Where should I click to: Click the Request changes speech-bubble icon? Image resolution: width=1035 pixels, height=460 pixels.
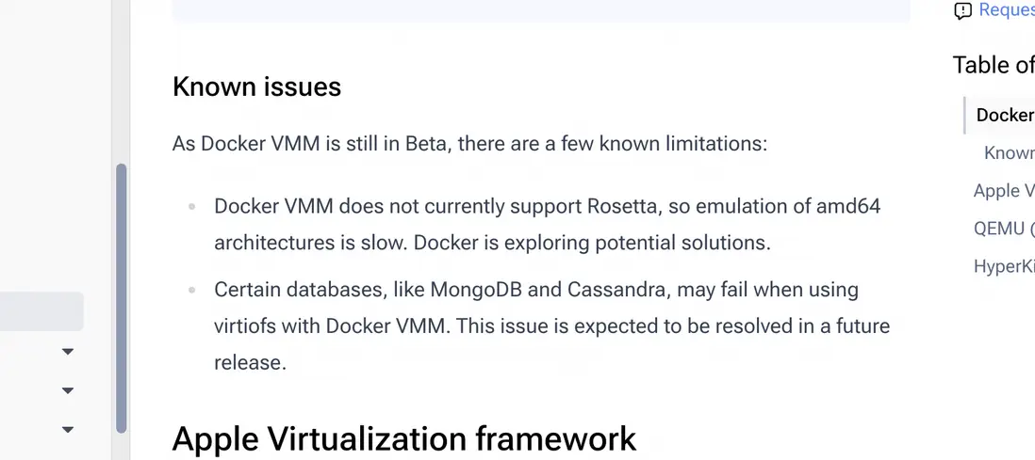tap(962, 11)
